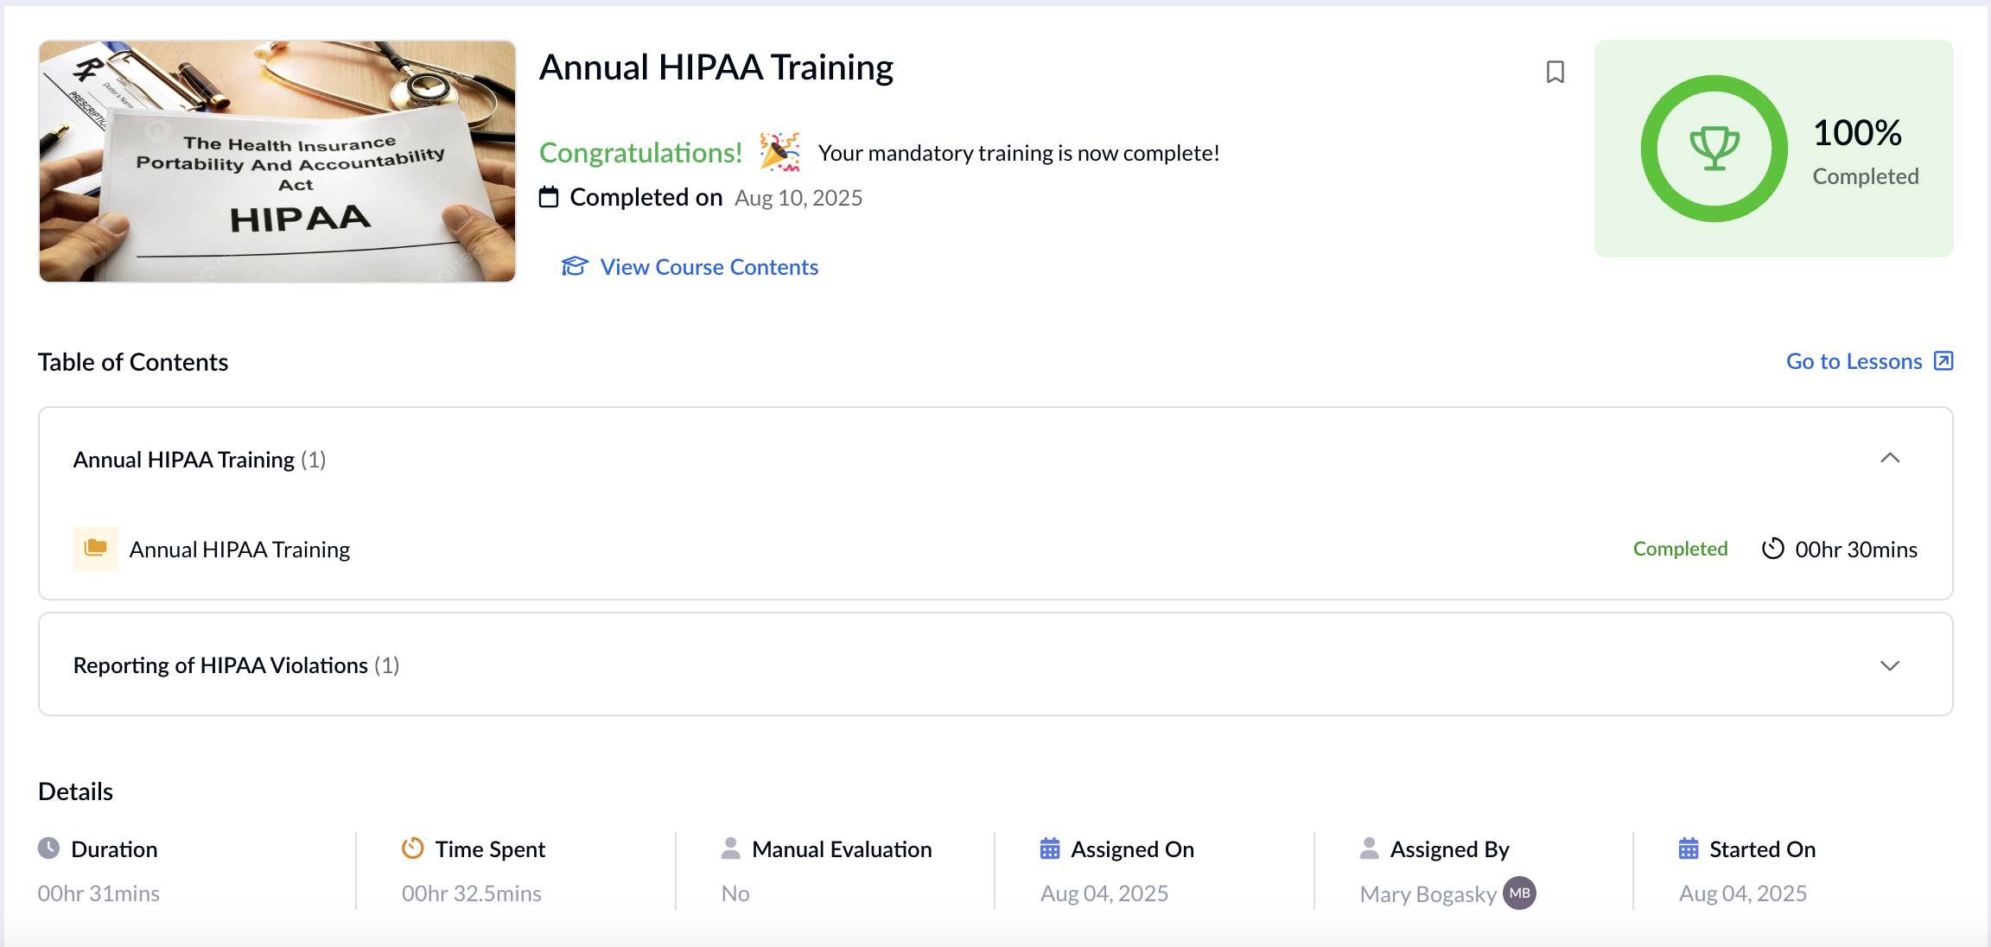This screenshot has width=1991, height=947.
Task: Click the Completed status label on the lesson
Action: click(x=1680, y=548)
